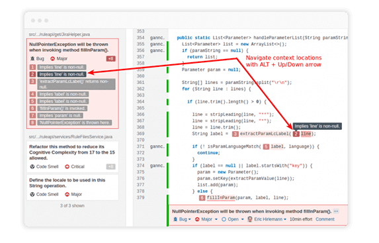Click location marker 6 before fillInParam in code
Viewport: 379px width, 243px height.
tap(202, 198)
